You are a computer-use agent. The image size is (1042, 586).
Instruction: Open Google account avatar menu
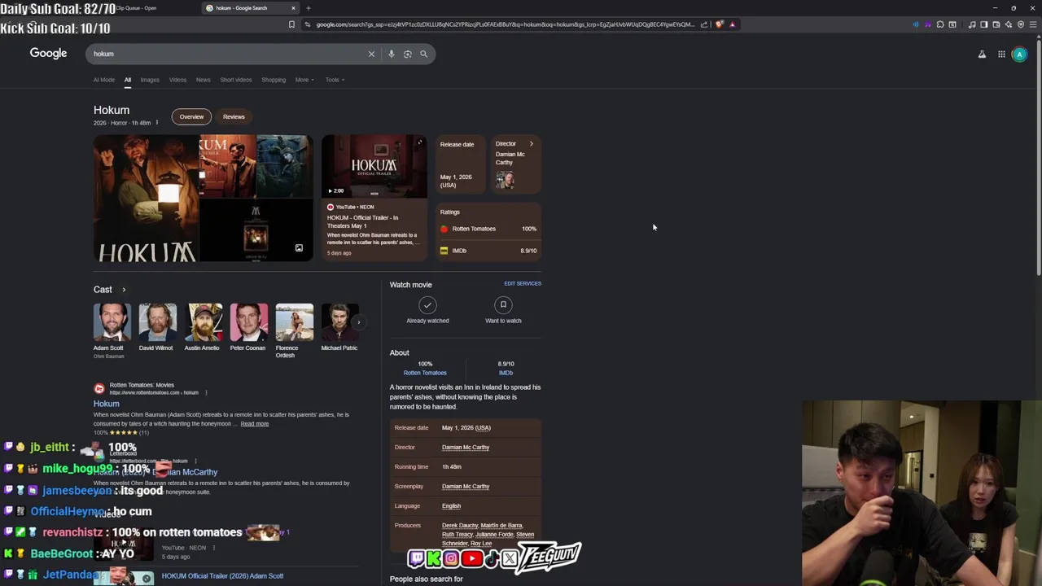[x=1019, y=55]
